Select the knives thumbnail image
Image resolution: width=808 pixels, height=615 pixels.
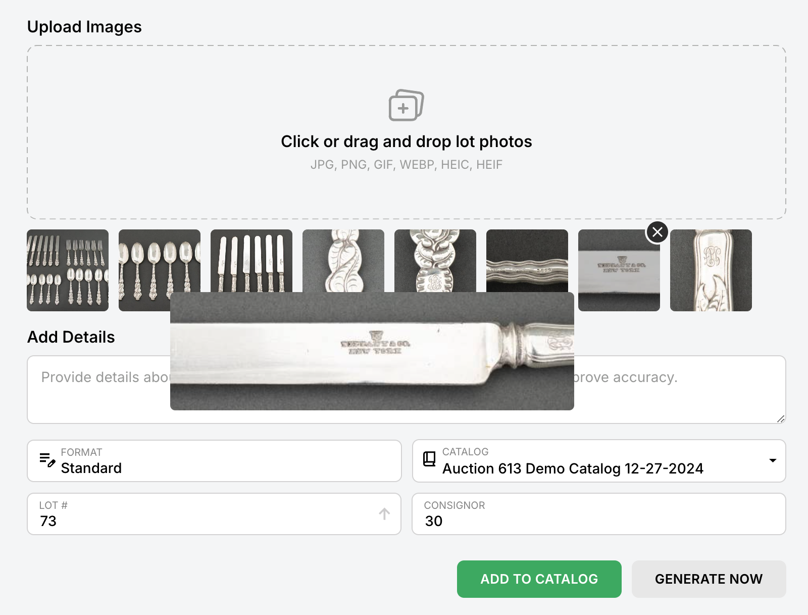[x=251, y=261]
